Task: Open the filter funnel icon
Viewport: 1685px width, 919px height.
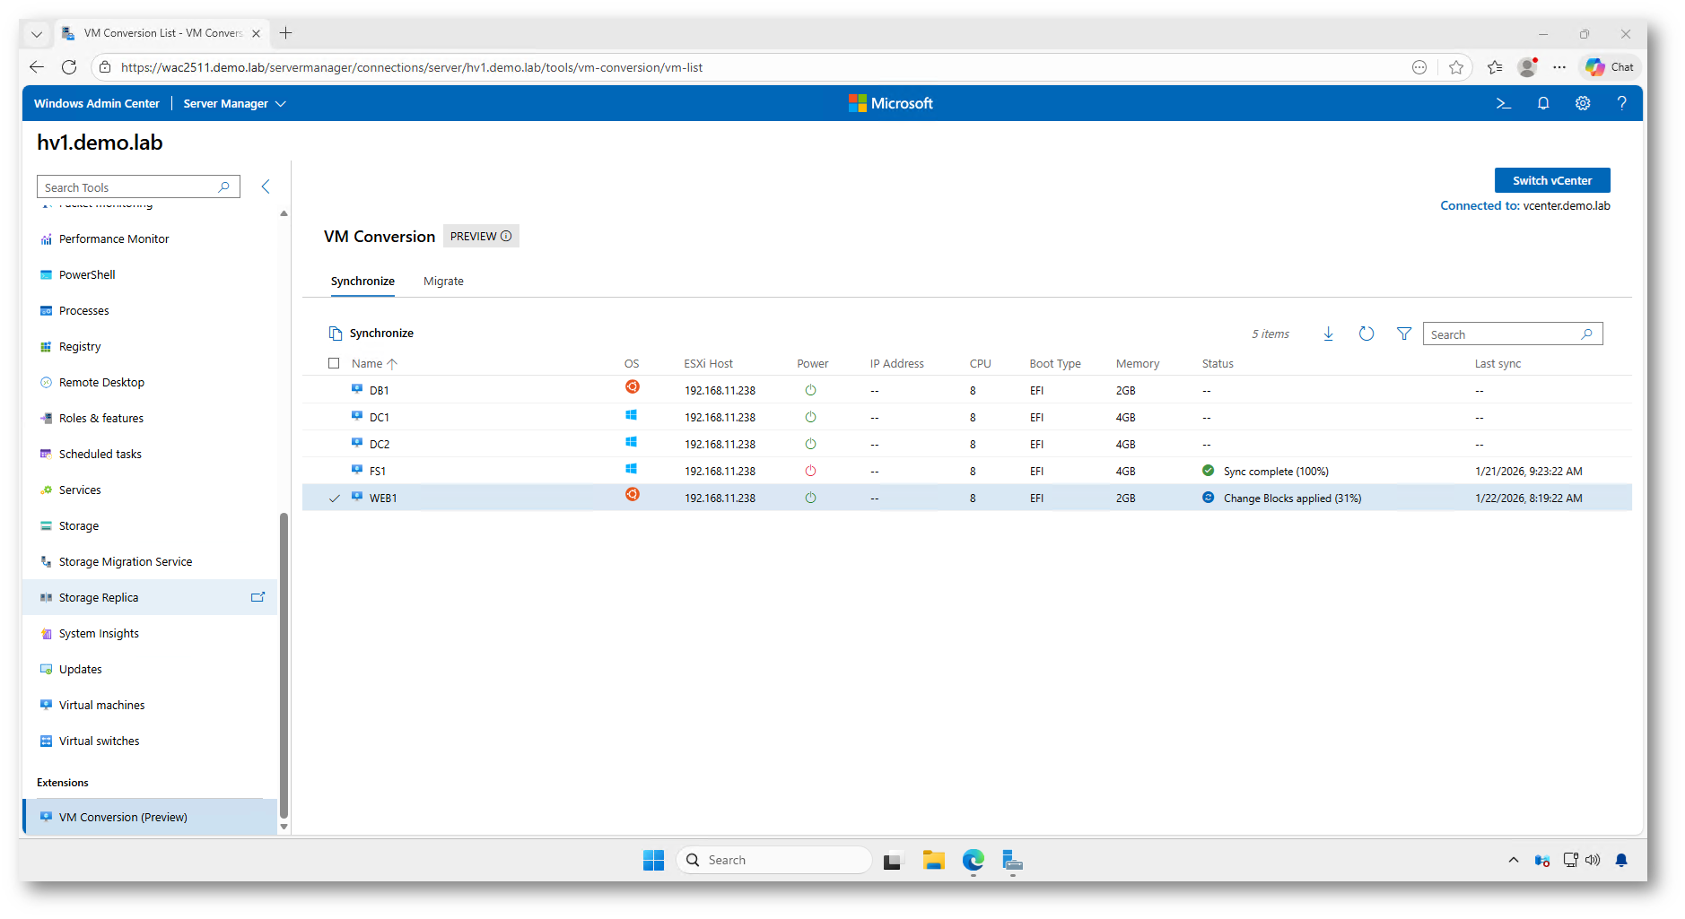Action: (1404, 334)
